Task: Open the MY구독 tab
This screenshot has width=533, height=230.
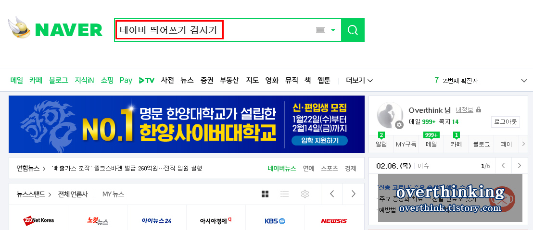Action: pos(406,144)
